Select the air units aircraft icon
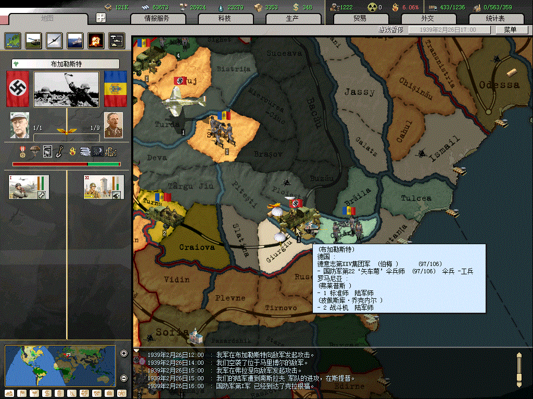Image resolution: width=533 pixels, height=399 pixels. pos(54,41)
